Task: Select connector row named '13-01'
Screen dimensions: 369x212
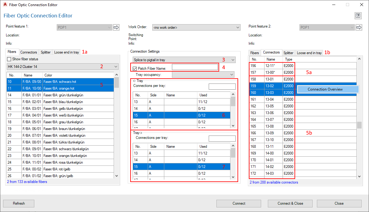Action: (x=303, y=79)
